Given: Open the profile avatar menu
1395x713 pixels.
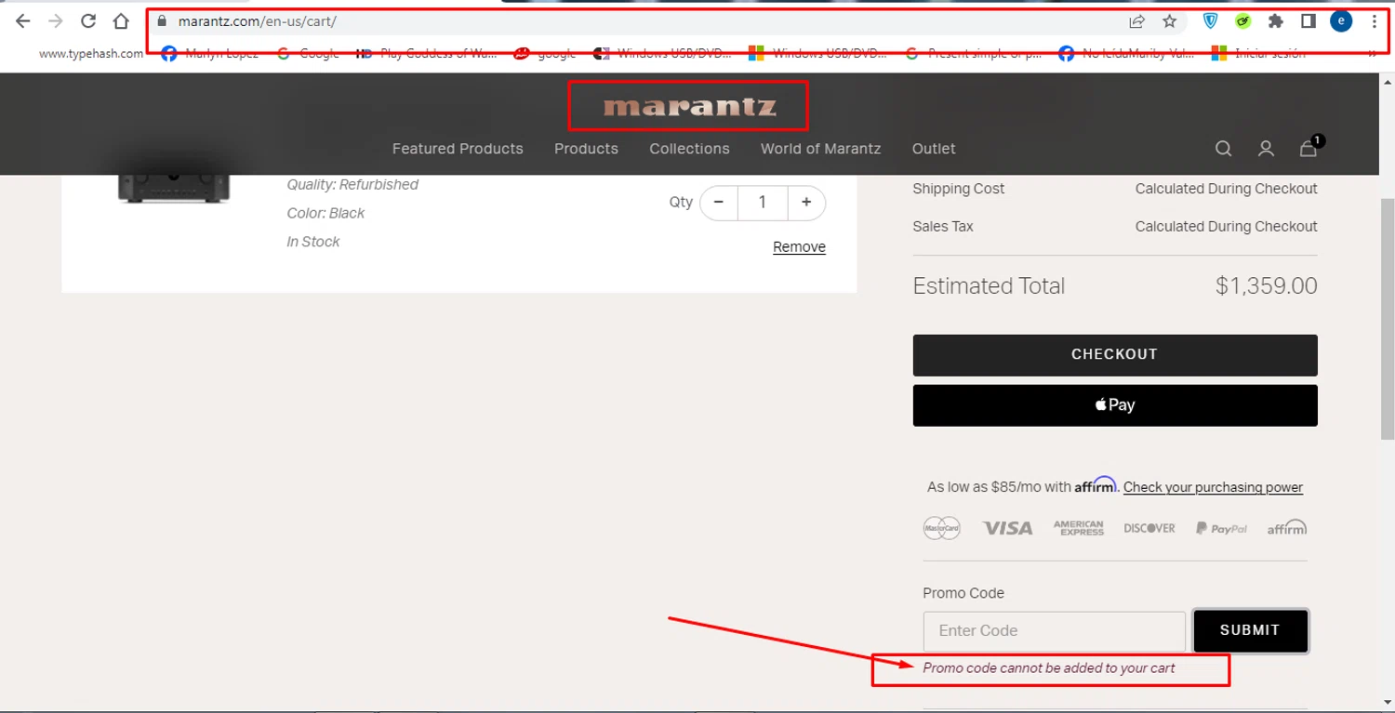Looking at the screenshot, I should tap(1341, 21).
